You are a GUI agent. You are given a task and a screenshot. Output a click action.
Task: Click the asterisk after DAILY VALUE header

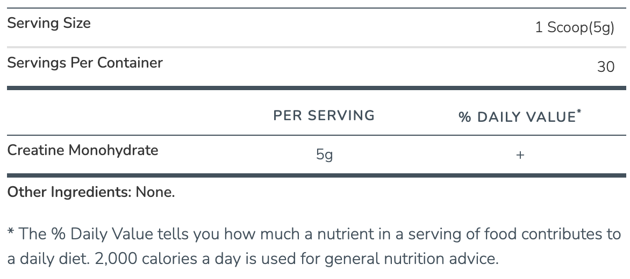(x=579, y=112)
